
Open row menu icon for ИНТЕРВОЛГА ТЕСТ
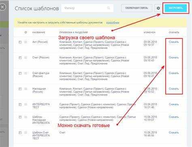point(26,104)
